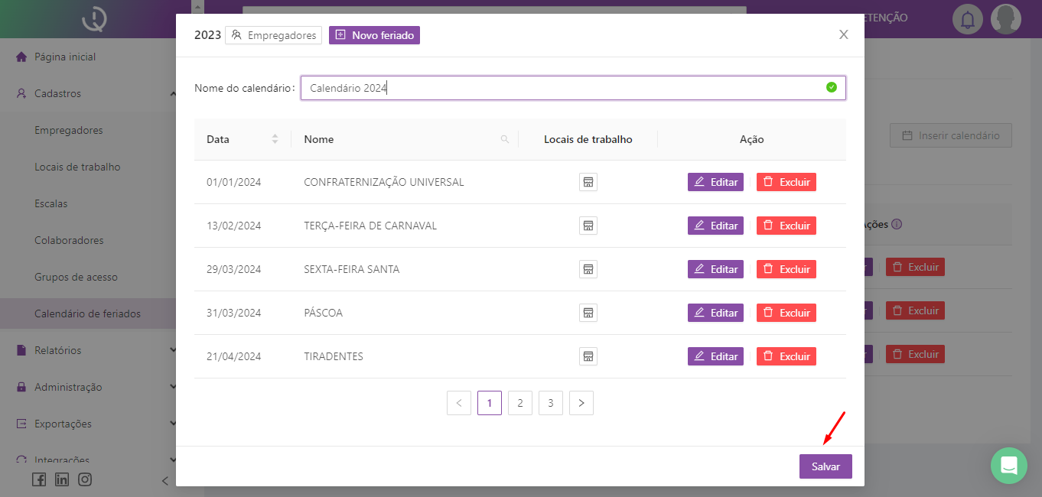Select page 2 of the holiday list
Screen dimensions: 1042x497
519,403
